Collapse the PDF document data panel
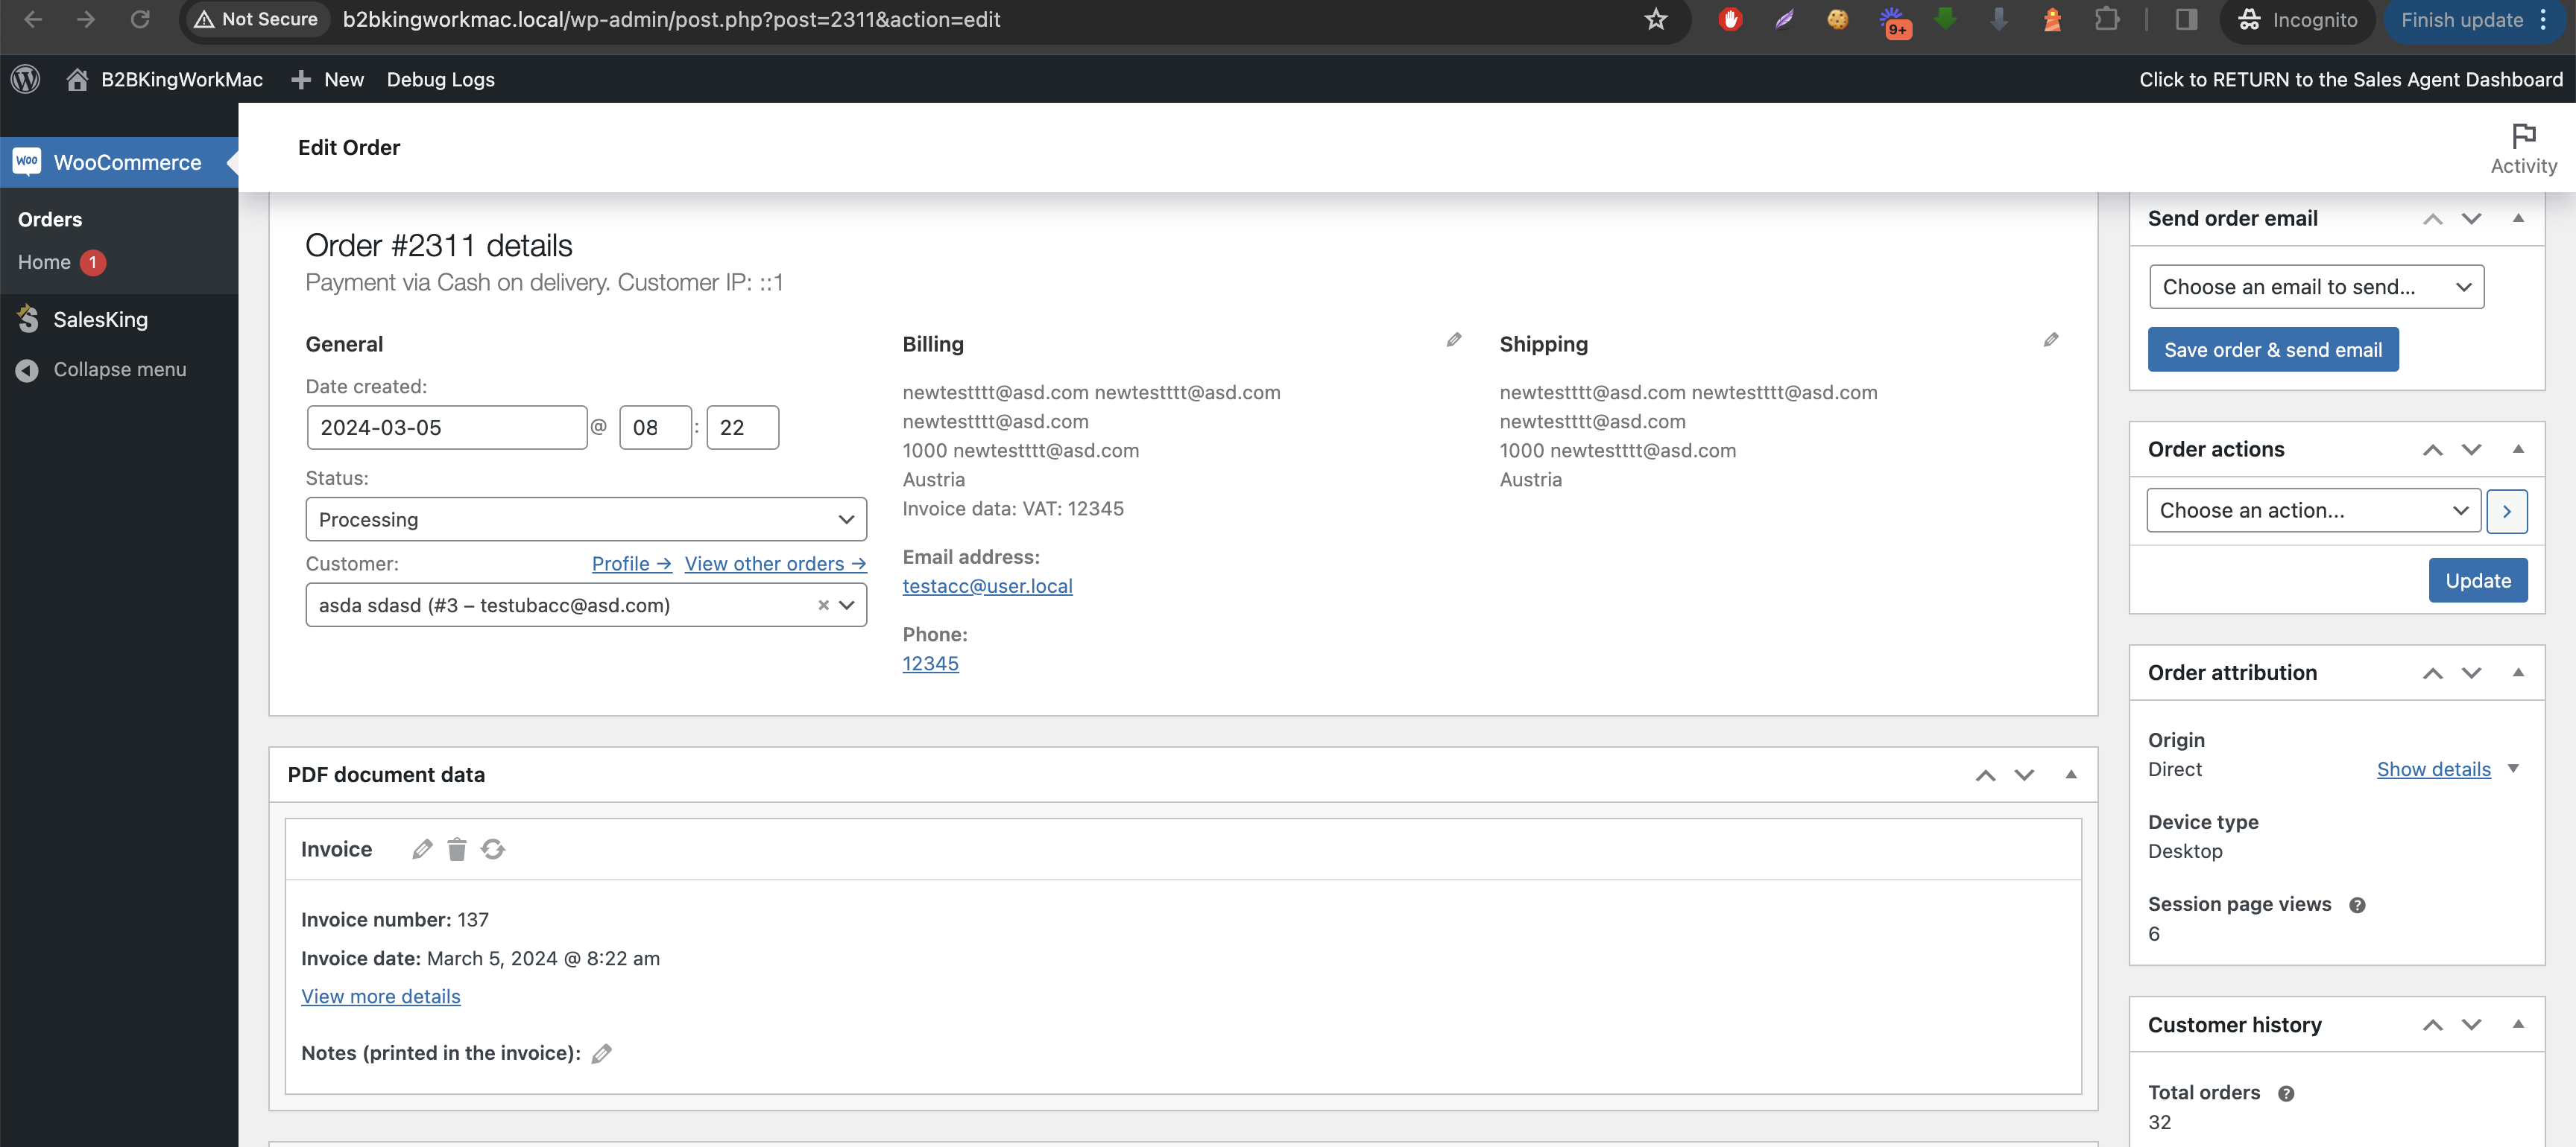2576x1147 pixels. pos(2071,775)
